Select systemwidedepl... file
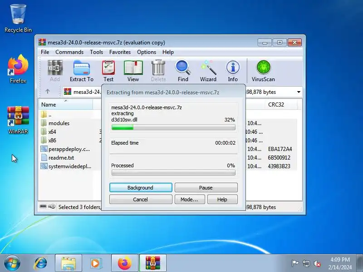The width and height of the screenshot is (363, 272). [x=66, y=166]
